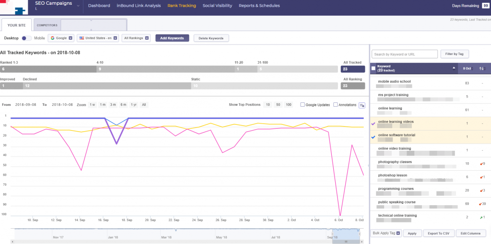The height and width of the screenshot is (244, 491).
Task: Click the US flag icon in locale selector
Action: [82, 38]
